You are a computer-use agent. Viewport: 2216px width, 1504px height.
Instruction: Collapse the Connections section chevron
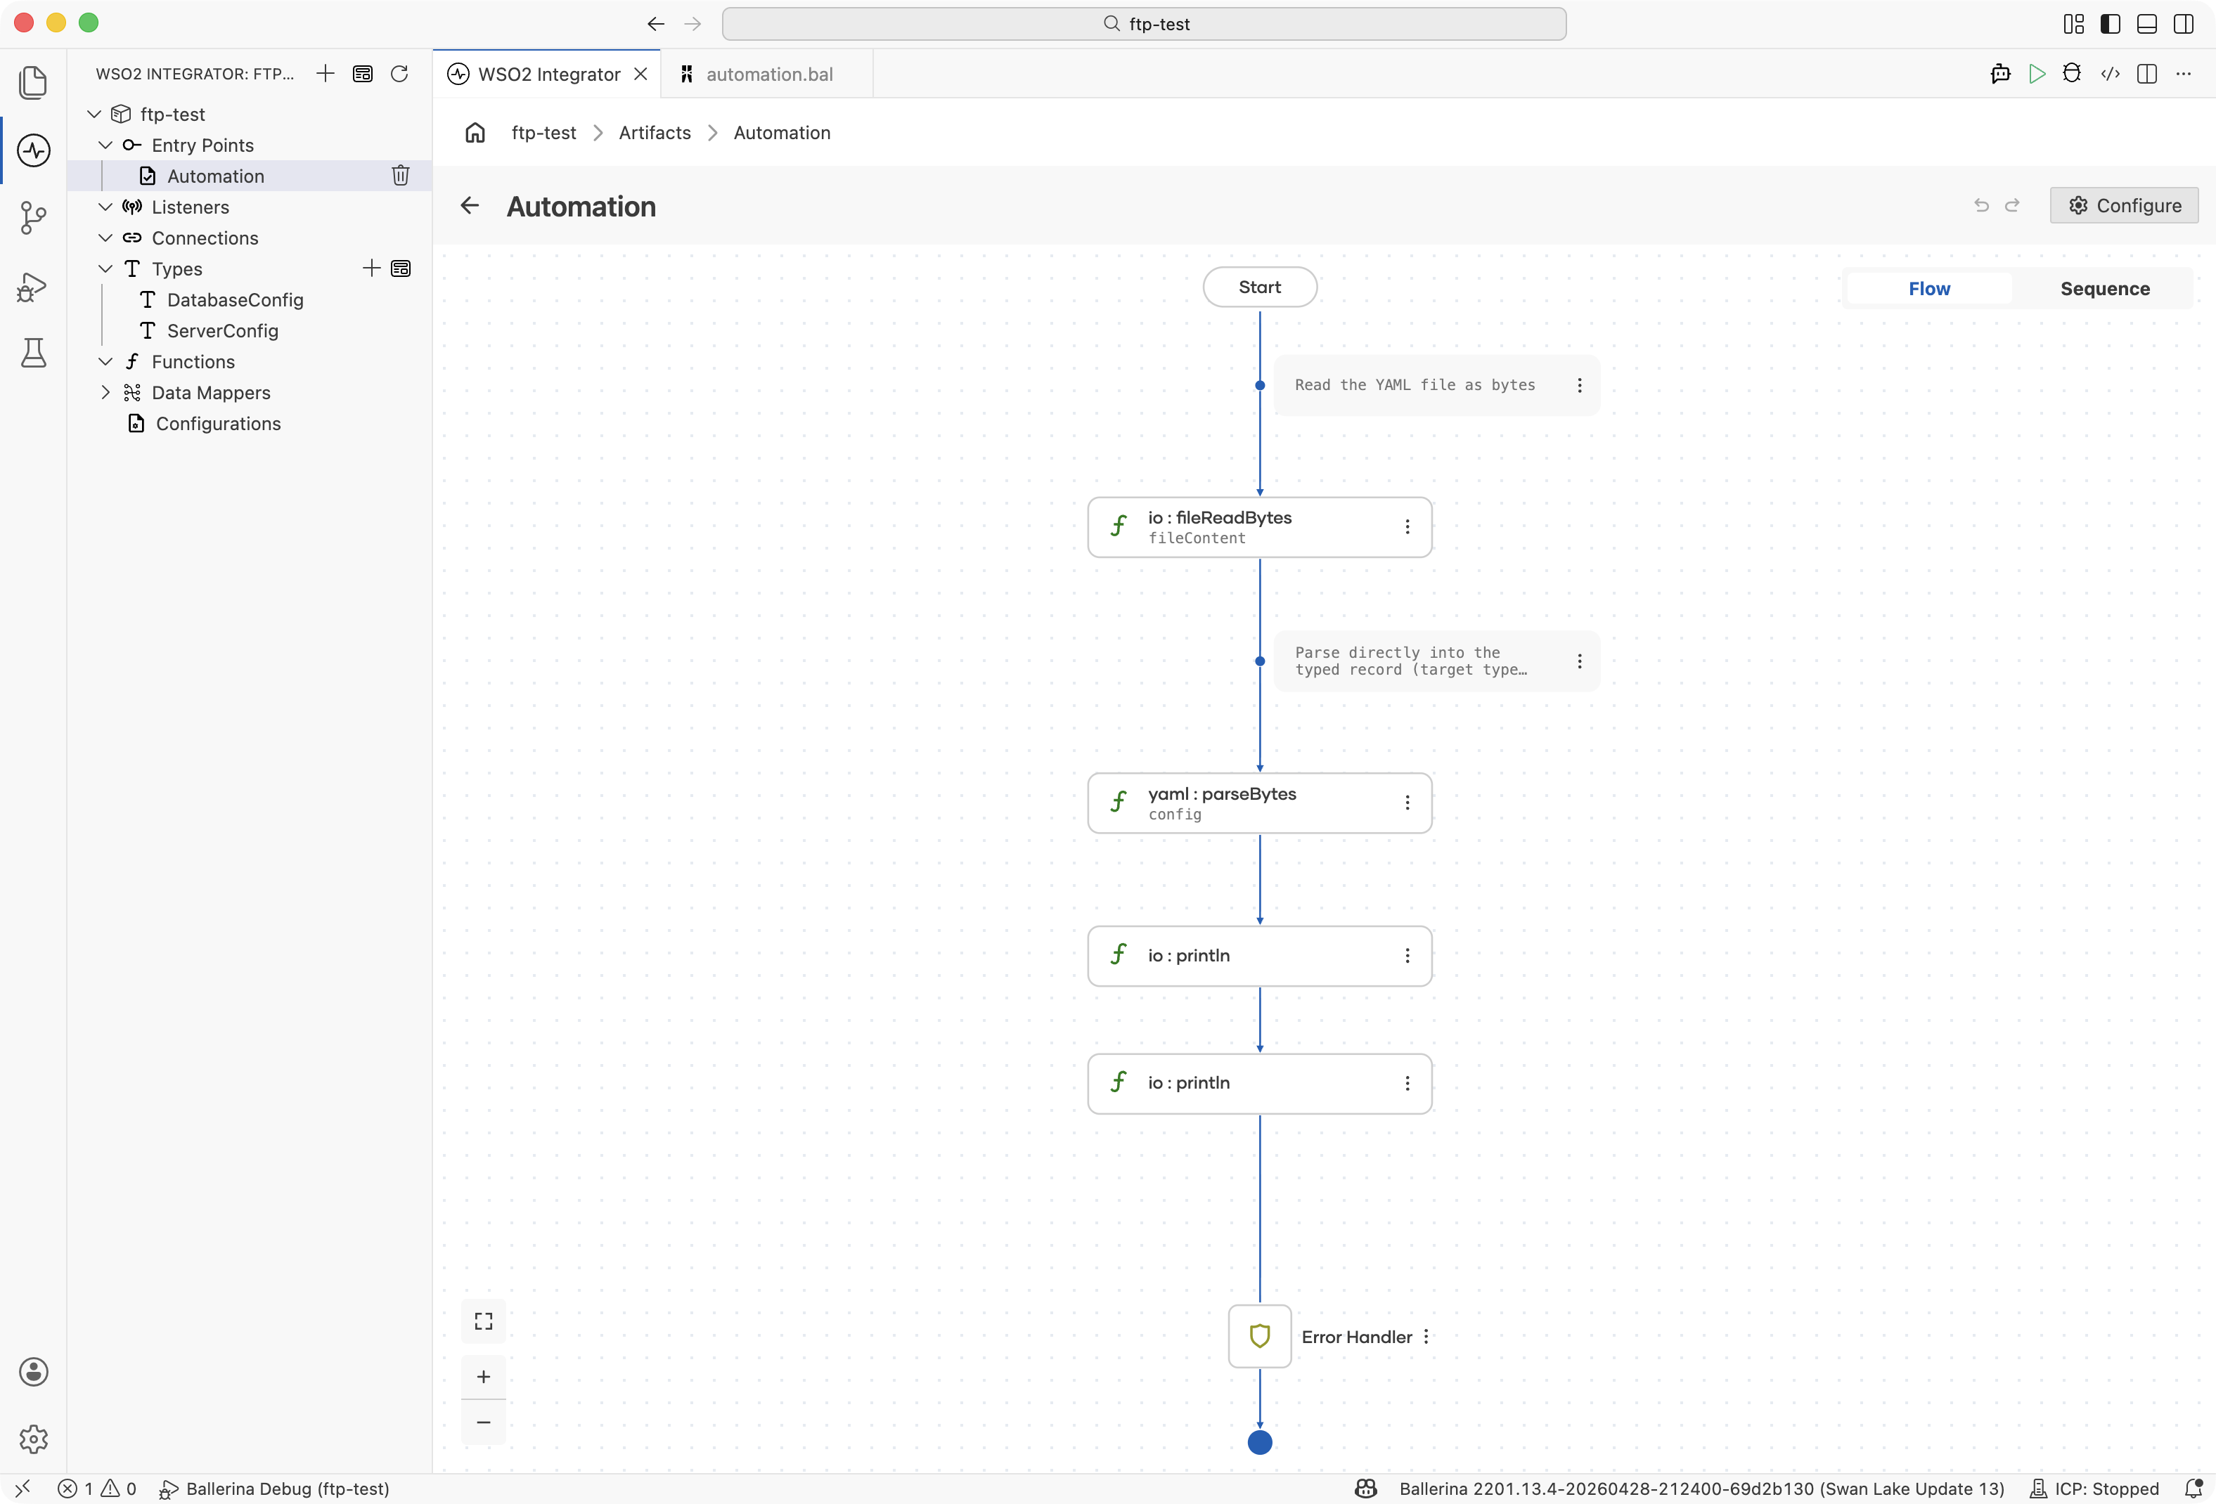coord(106,238)
